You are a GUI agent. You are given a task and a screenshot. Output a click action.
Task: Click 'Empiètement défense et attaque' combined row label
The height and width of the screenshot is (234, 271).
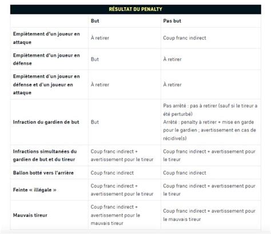[x=46, y=85]
